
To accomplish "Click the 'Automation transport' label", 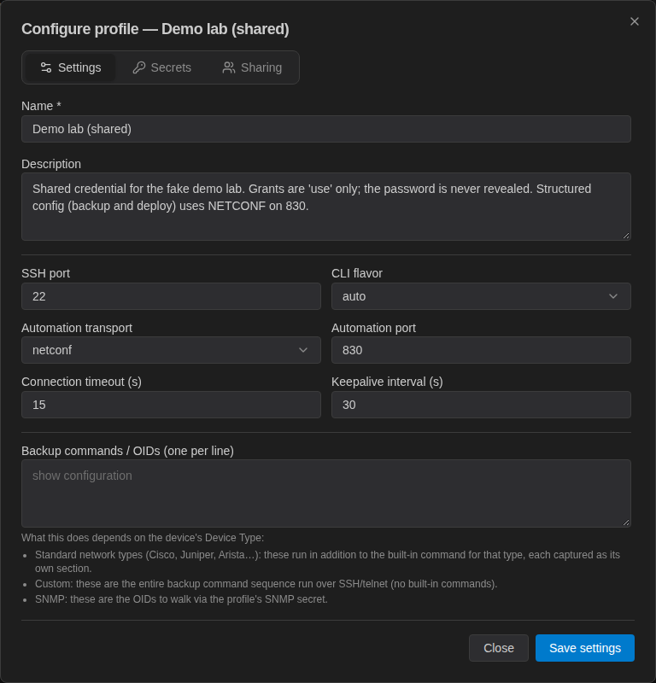I will (x=77, y=328).
